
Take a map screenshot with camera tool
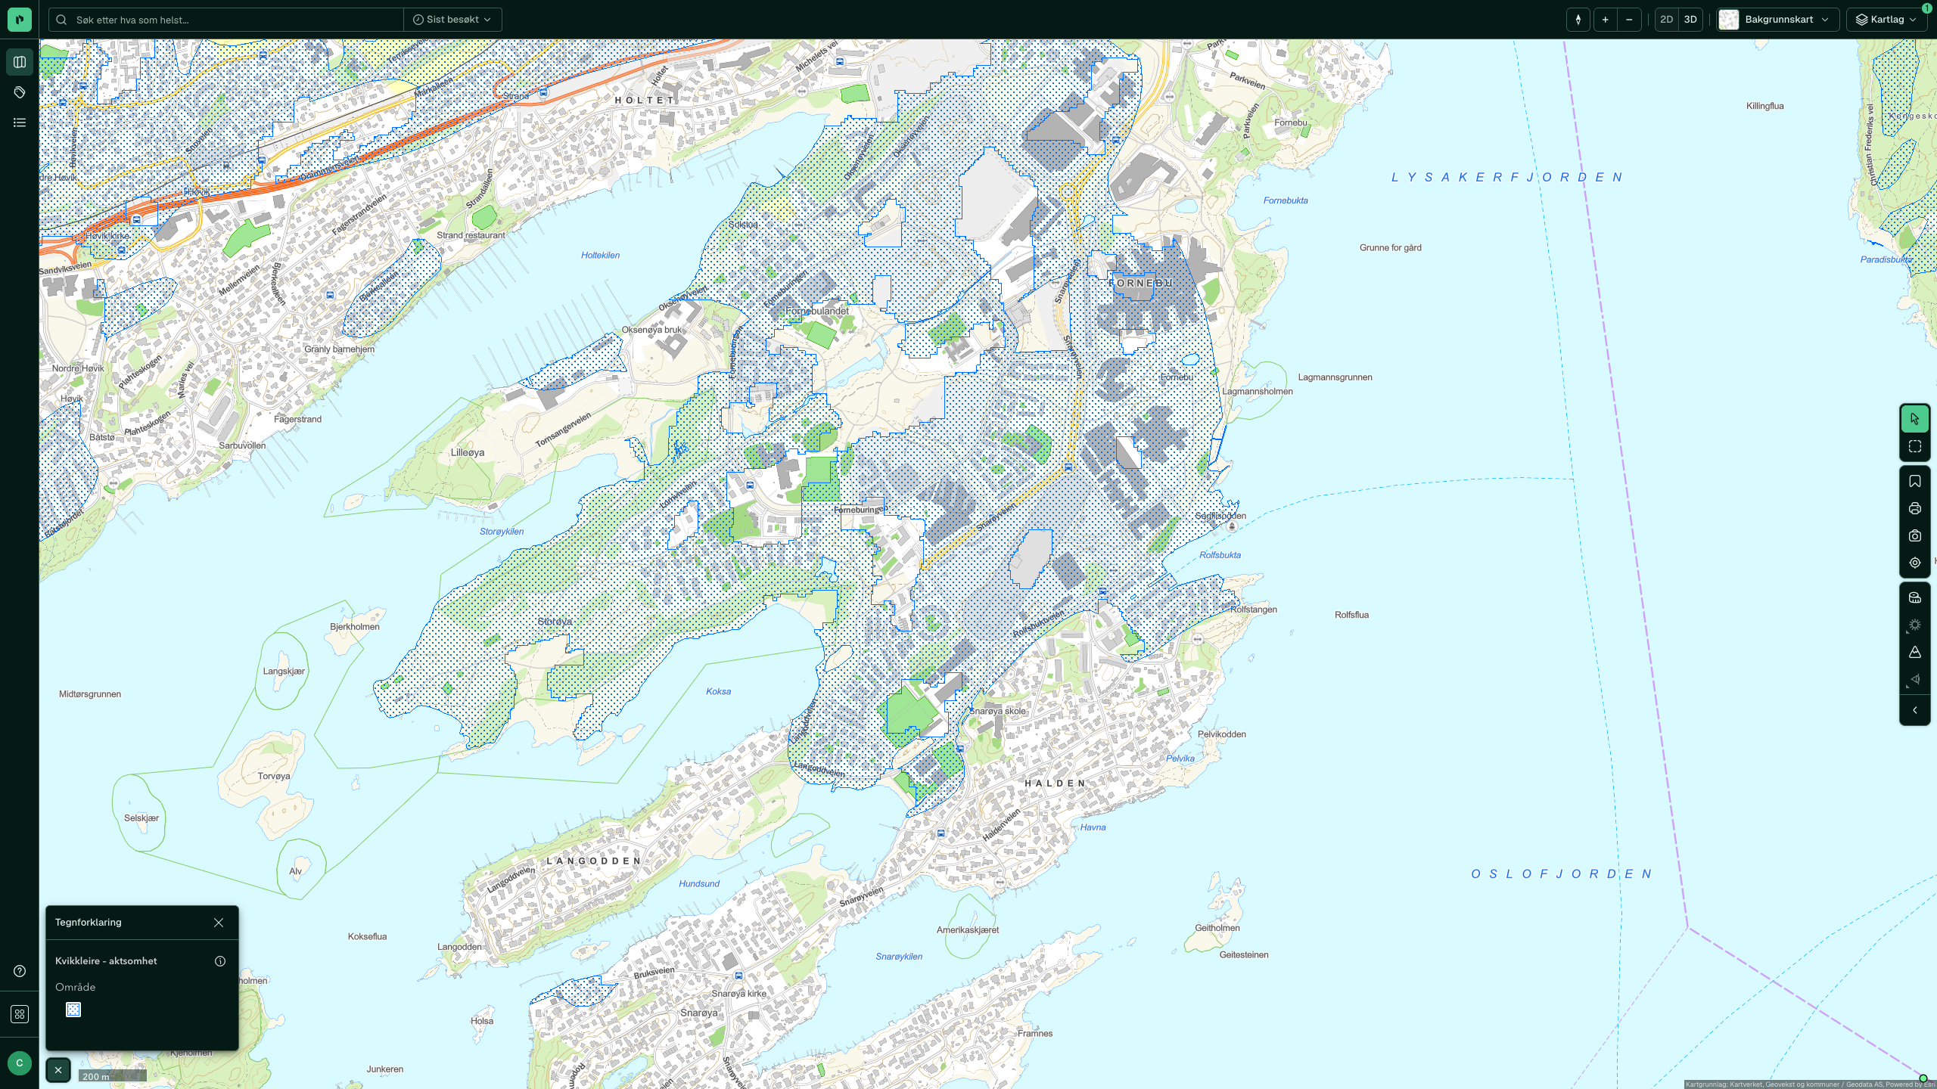[x=1915, y=536]
